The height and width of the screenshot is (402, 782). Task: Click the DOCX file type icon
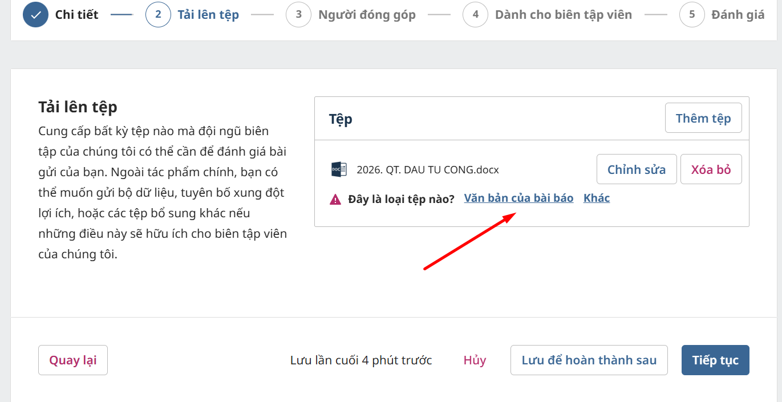(339, 169)
